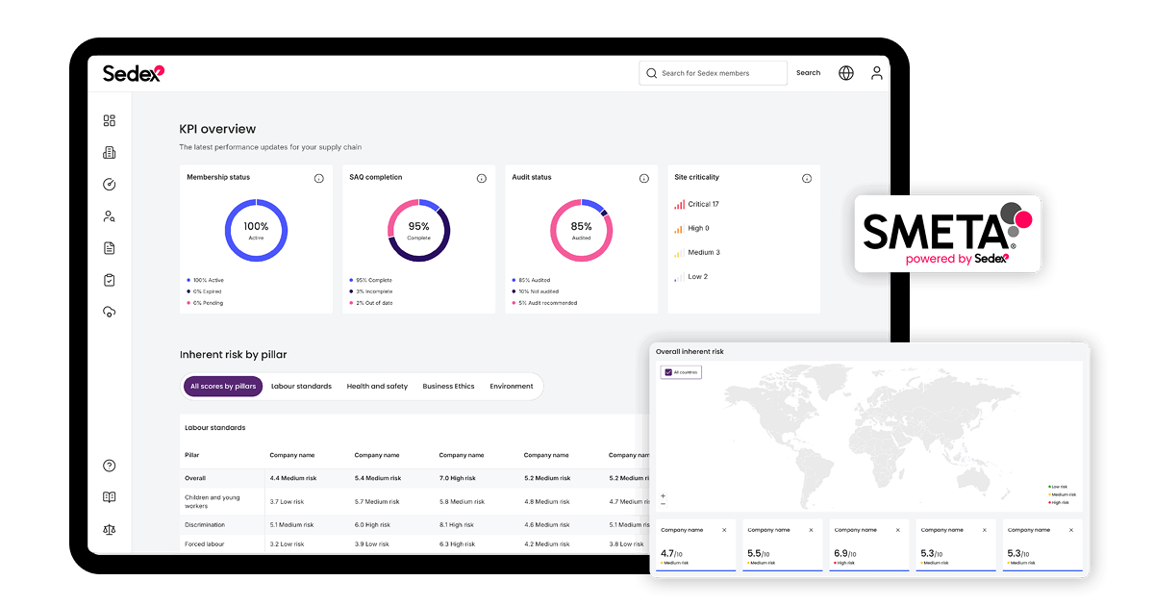Open the Membership status info tooltip

[x=319, y=178]
